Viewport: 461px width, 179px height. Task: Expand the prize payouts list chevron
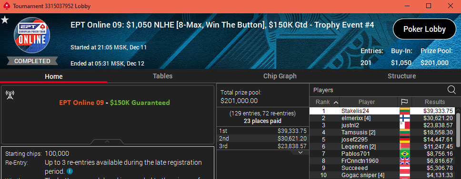(x=300, y=152)
